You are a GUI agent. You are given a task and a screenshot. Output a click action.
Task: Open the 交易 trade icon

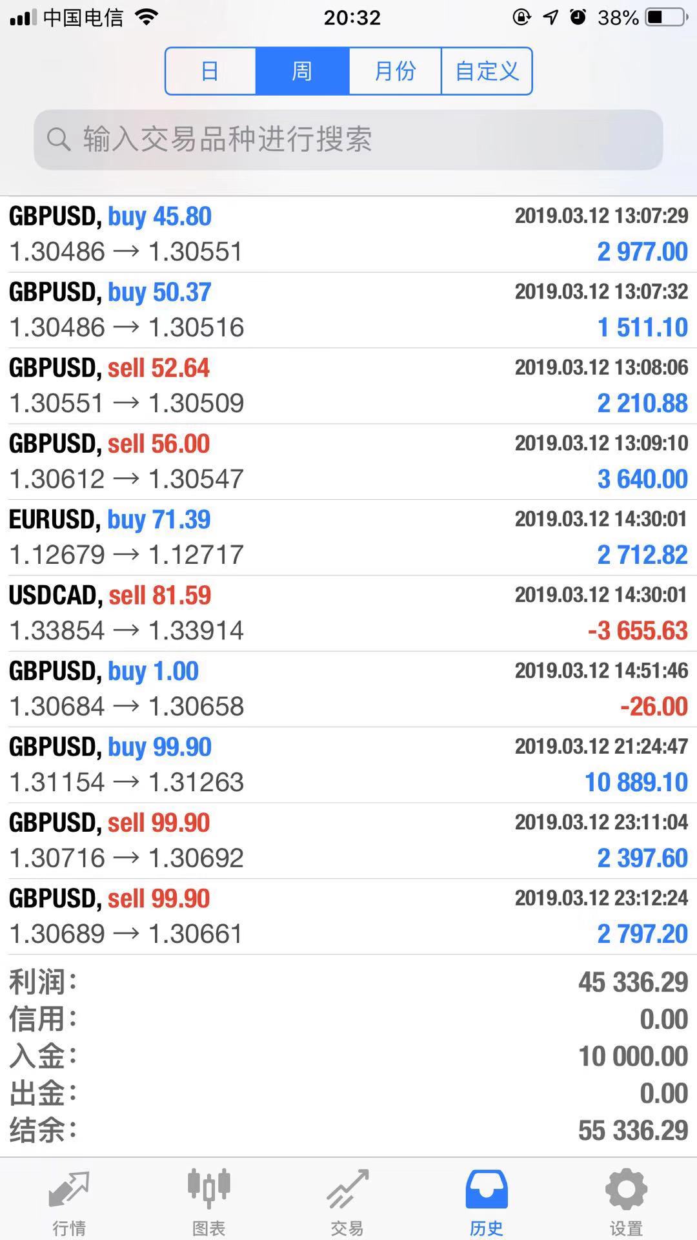348,1188
